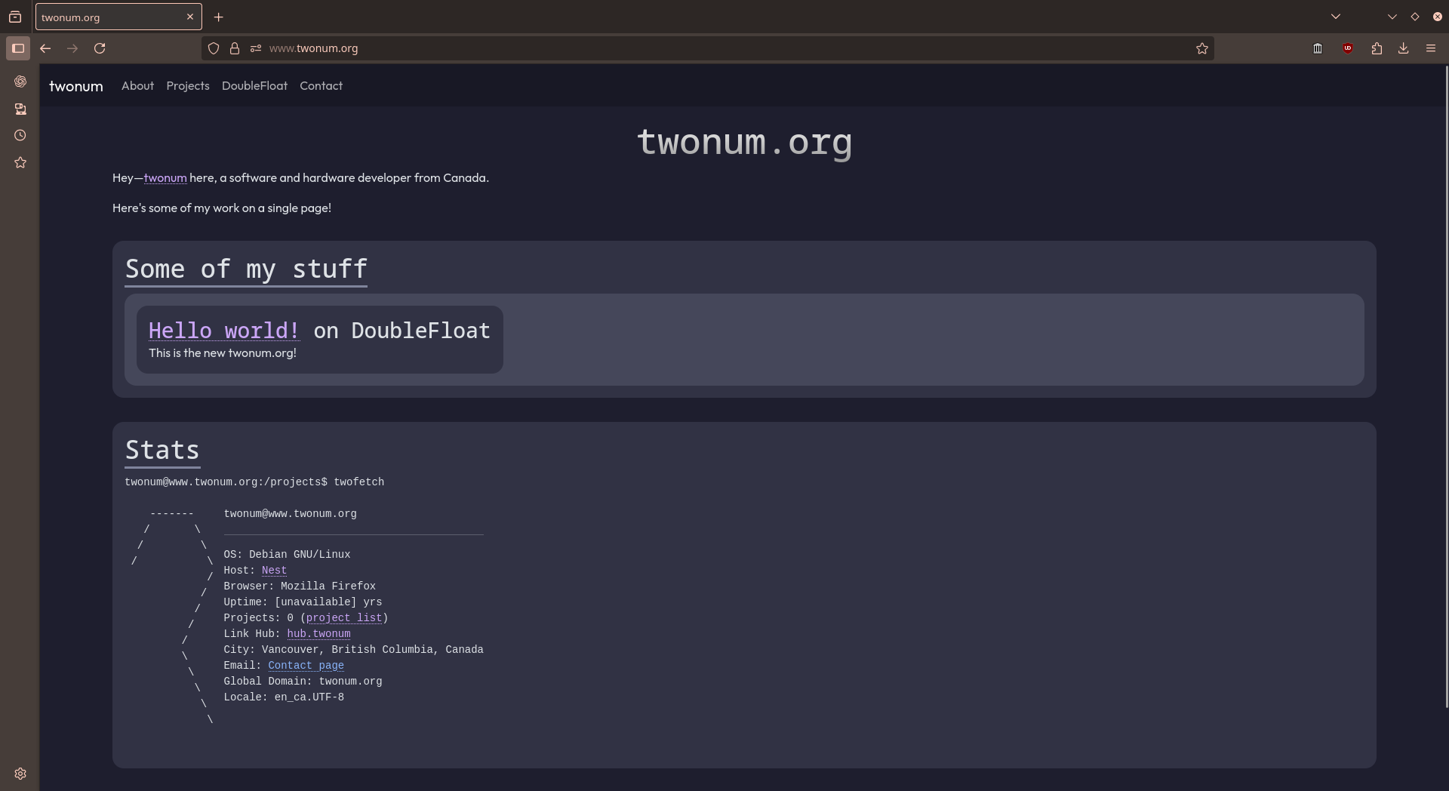The image size is (1449, 791).
Task: Show Bookmarks in the sidebar
Action: 20,163
